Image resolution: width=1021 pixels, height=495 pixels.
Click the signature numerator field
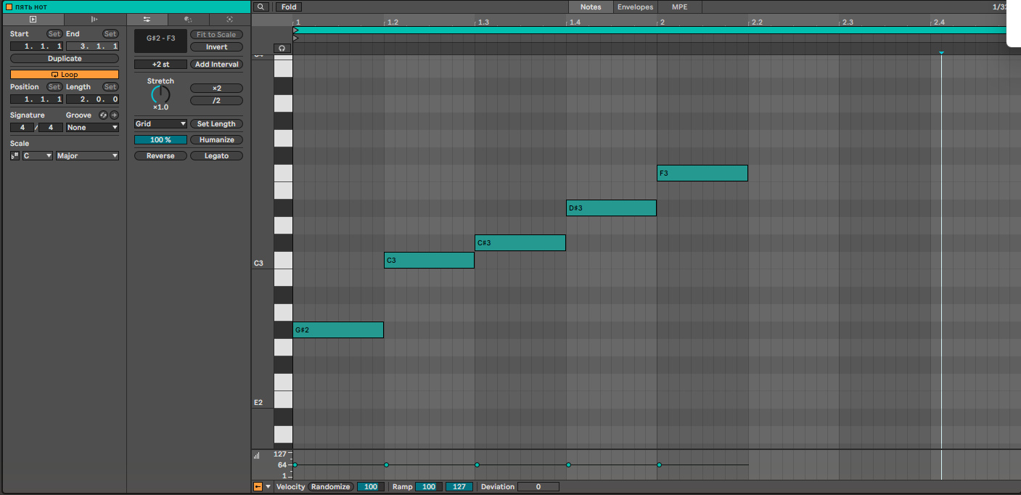click(x=22, y=128)
